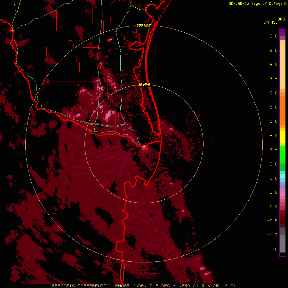Screen dimensions: 288x288
Task: Click the -1.3 value on the color scale
Action: pyautogui.click(x=272, y=235)
